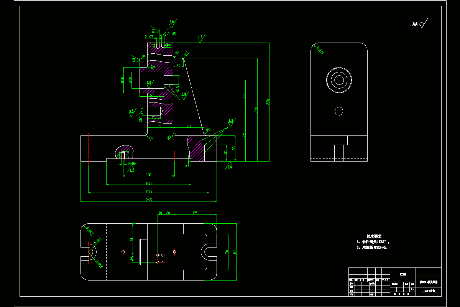Click the Φ16 diameter dimension
This screenshot has height=307, width=460.
(141, 119)
